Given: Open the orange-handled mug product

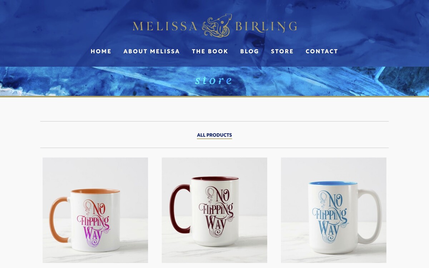Looking at the screenshot, I should tap(95, 210).
